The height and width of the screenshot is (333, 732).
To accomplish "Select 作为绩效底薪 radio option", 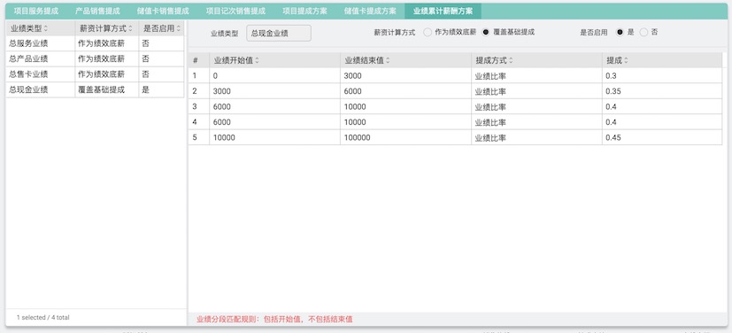I will (x=428, y=32).
